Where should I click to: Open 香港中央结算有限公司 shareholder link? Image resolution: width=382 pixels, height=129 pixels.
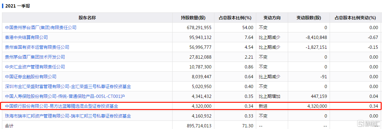click(26, 37)
